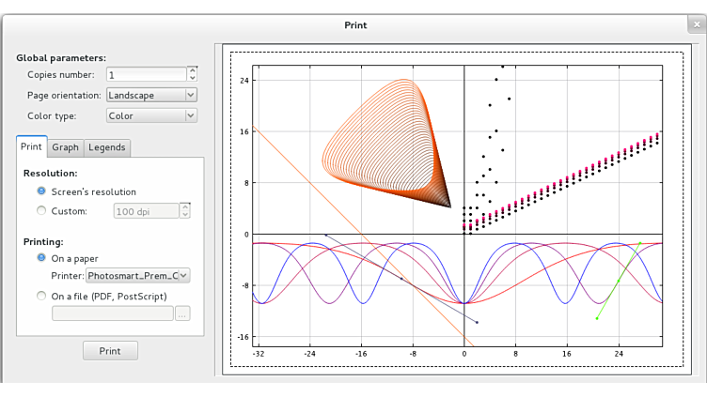
Task: Select the Print tab
Action: click(31, 147)
